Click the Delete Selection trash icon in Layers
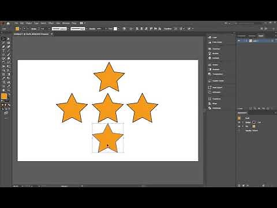 pos(272,109)
